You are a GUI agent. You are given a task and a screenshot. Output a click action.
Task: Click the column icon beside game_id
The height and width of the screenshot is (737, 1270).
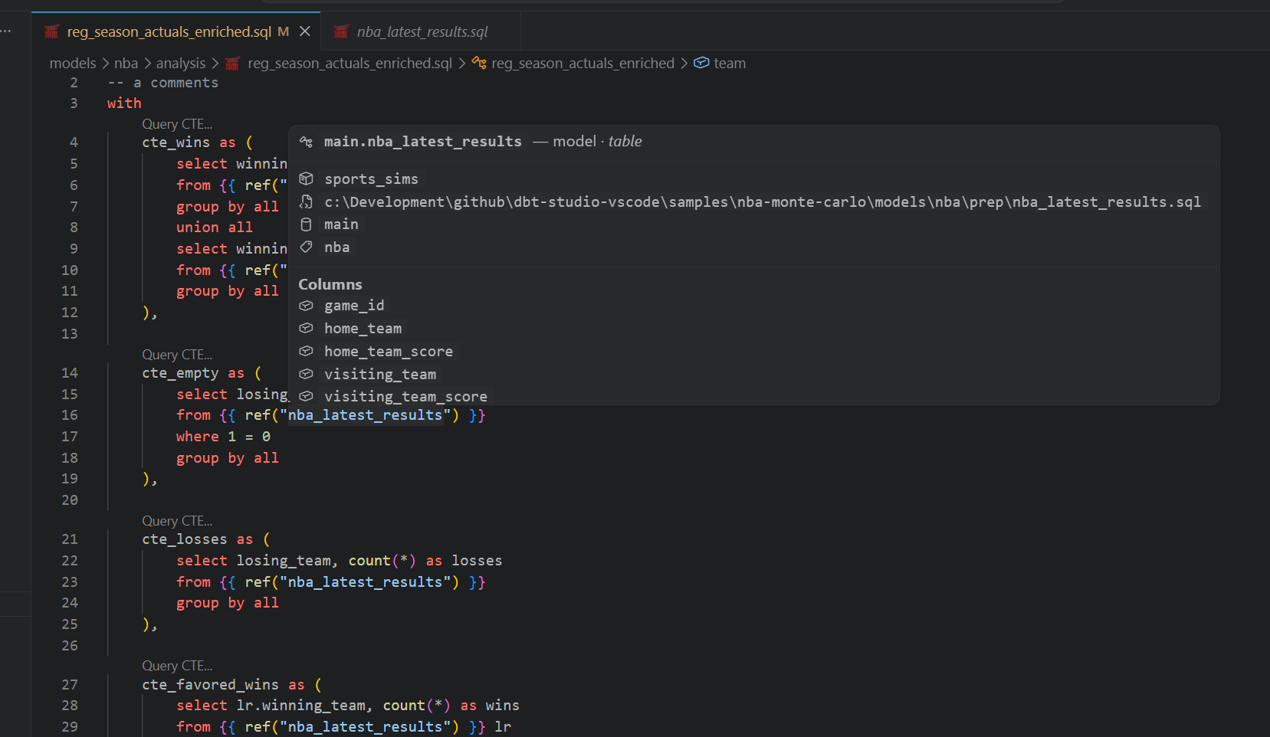[306, 306]
